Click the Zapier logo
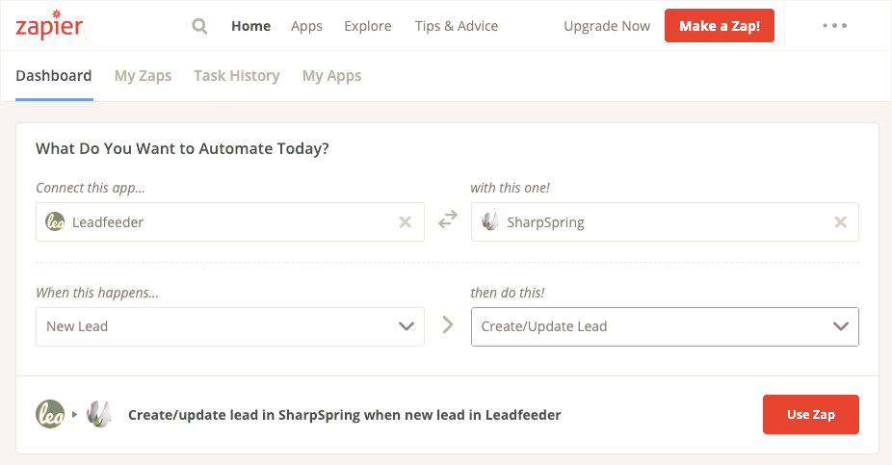 [x=49, y=25]
